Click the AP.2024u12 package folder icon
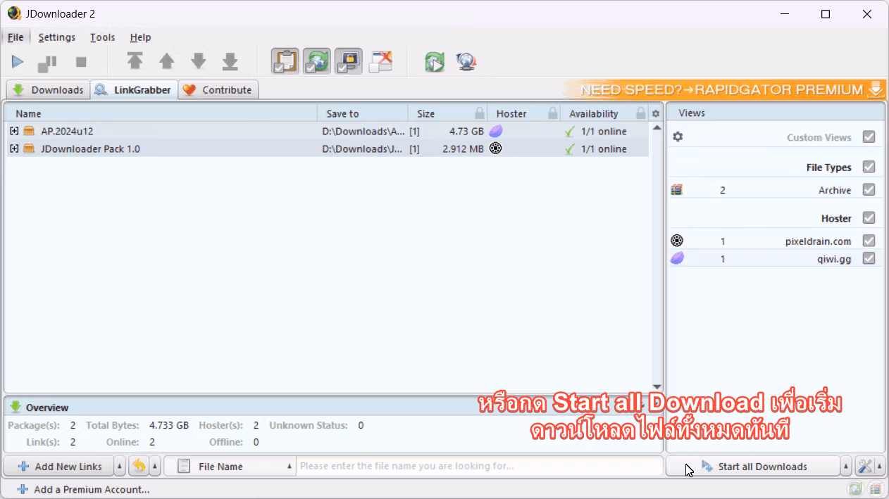Screen dimensions: 889x499 click(29, 131)
